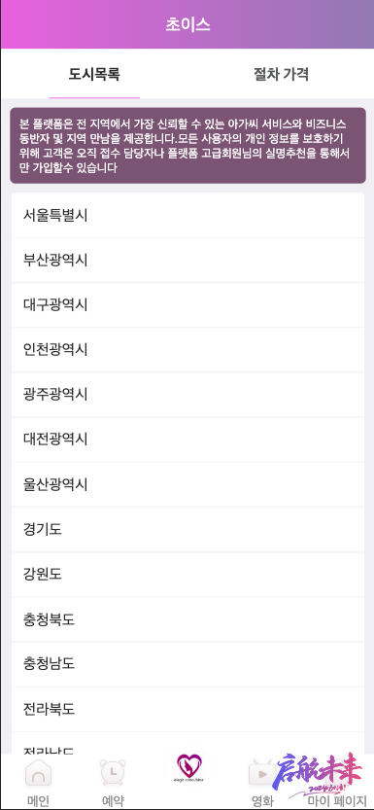Tap the 영화 video player icon

(x=262, y=774)
